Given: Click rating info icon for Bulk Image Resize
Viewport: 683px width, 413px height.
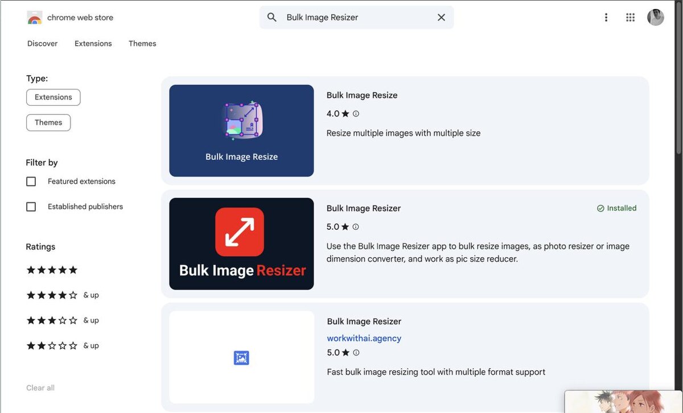Looking at the screenshot, I should click(x=356, y=114).
